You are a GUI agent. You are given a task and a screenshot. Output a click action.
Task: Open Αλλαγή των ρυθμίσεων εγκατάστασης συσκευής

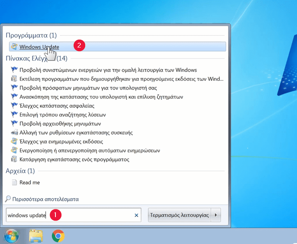pos(76,132)
